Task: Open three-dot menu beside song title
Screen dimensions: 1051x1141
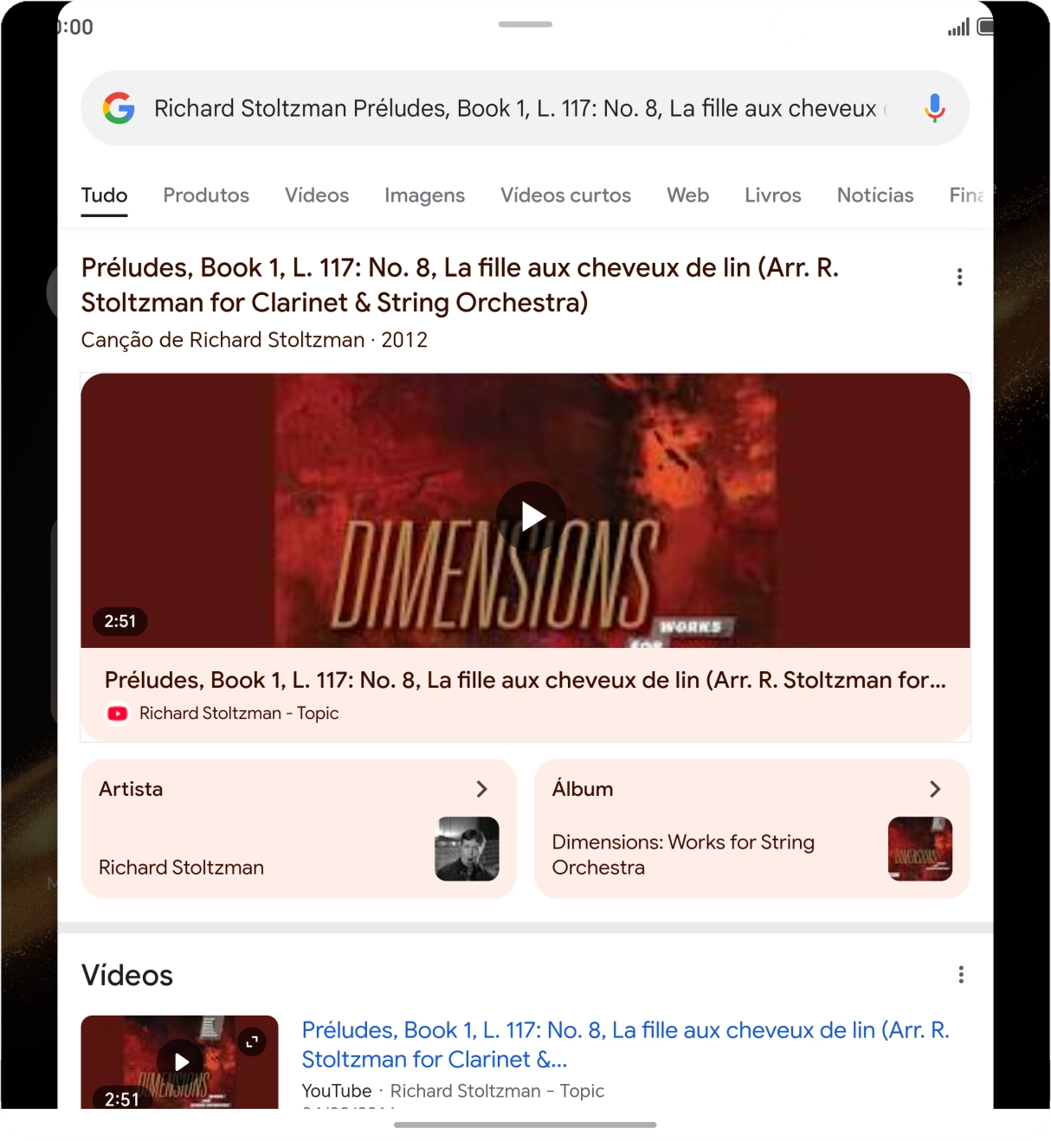Action: (x=959, y=277)
